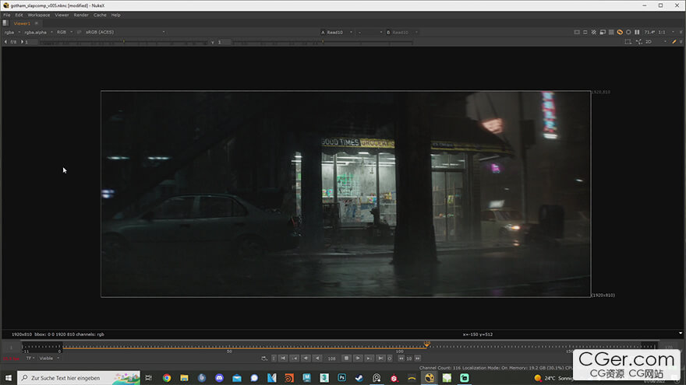Pause viewer updating with pause icon
The height and width of the screenshot is (385, 686).
coord(637,32)
